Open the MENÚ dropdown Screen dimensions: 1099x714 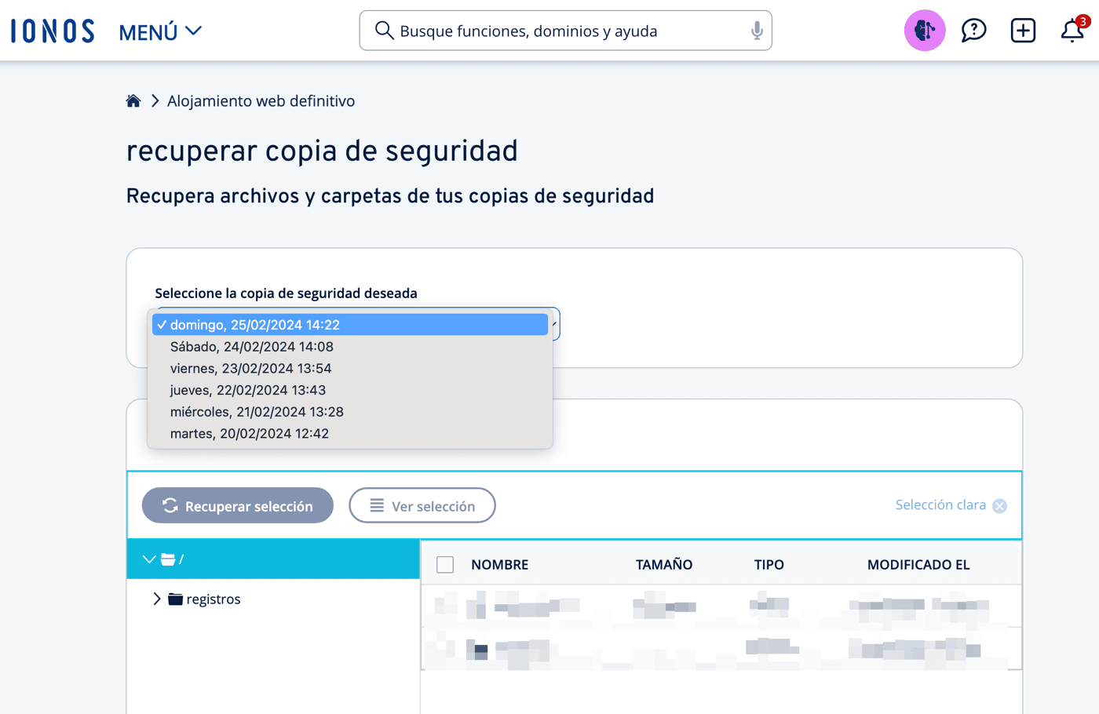coord(160,32)
